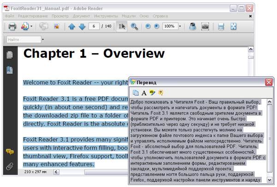
Task: Click document scrollbar up arrow
Action: tap(251, 49)
